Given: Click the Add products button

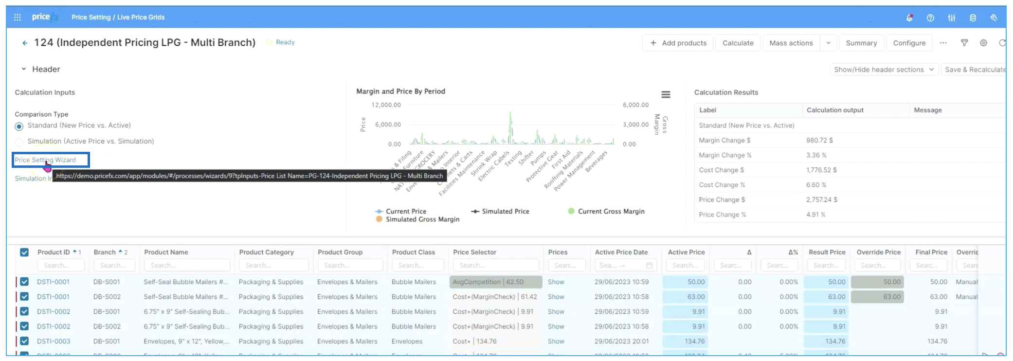Looking at the screenshot, I should [678, 43].
